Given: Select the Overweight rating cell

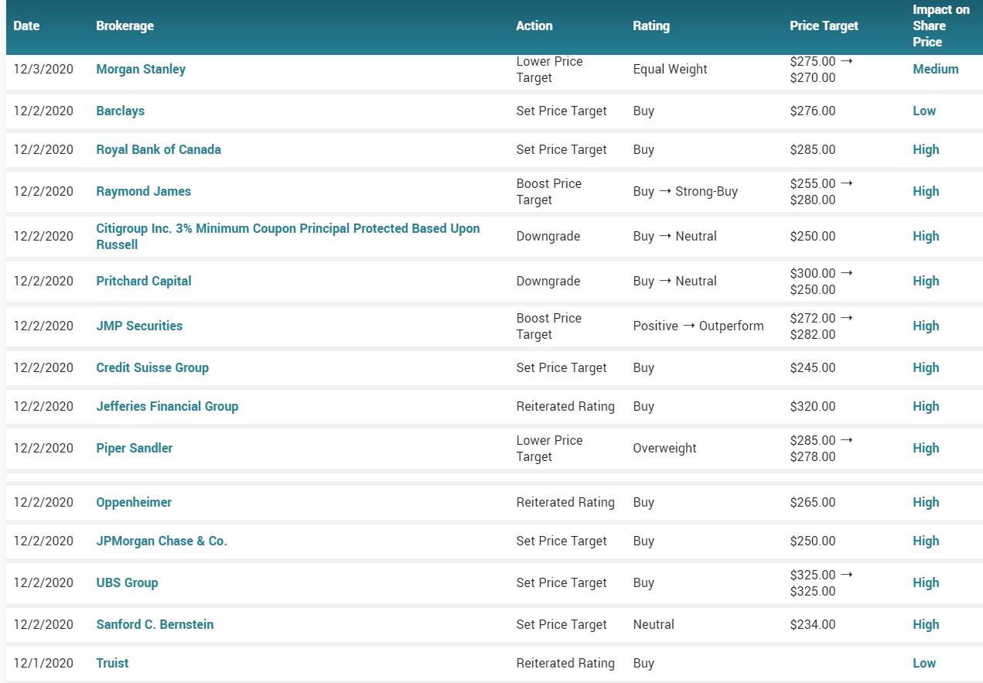Looking at the screenshot, I should [x=664, y=448].
